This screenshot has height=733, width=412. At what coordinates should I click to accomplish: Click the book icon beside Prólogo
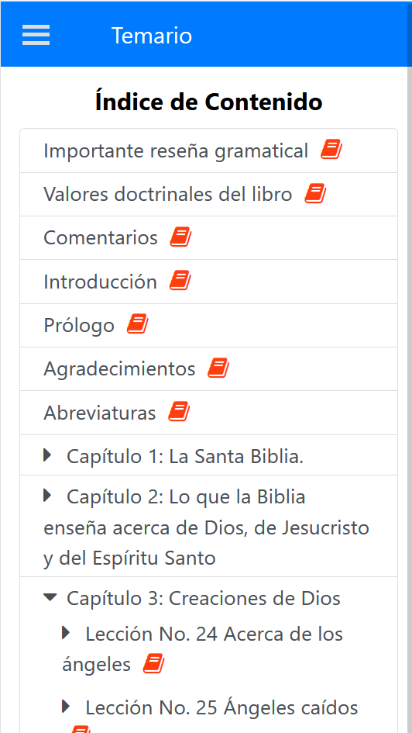(138, 324)
